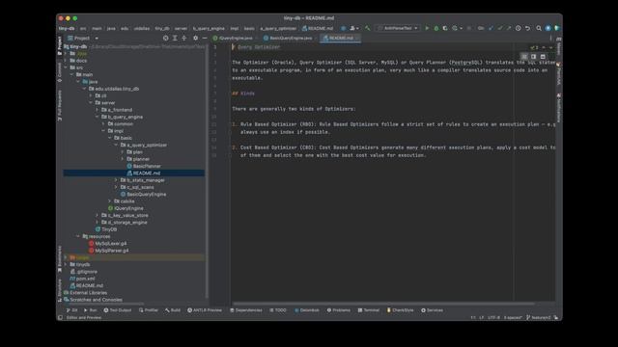Open Test Output tool window
The image size is (618, 347).
(118, 310)
